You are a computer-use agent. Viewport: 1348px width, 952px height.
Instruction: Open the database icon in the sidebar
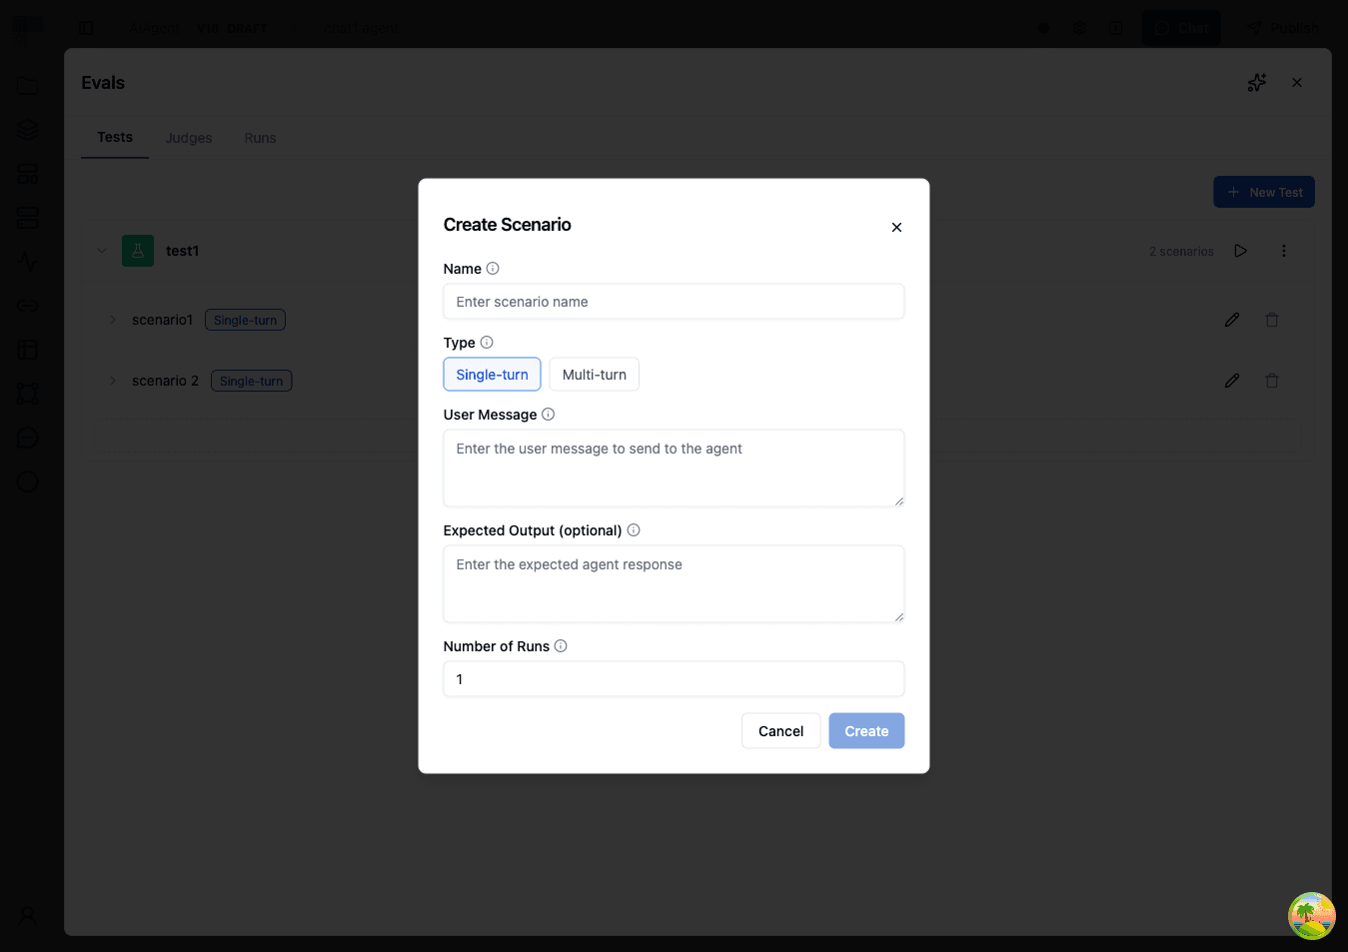[27, 217]
